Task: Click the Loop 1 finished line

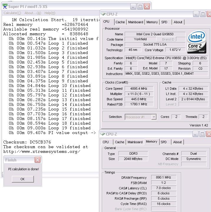Action: pyautogui.click(x=48, y=44)
